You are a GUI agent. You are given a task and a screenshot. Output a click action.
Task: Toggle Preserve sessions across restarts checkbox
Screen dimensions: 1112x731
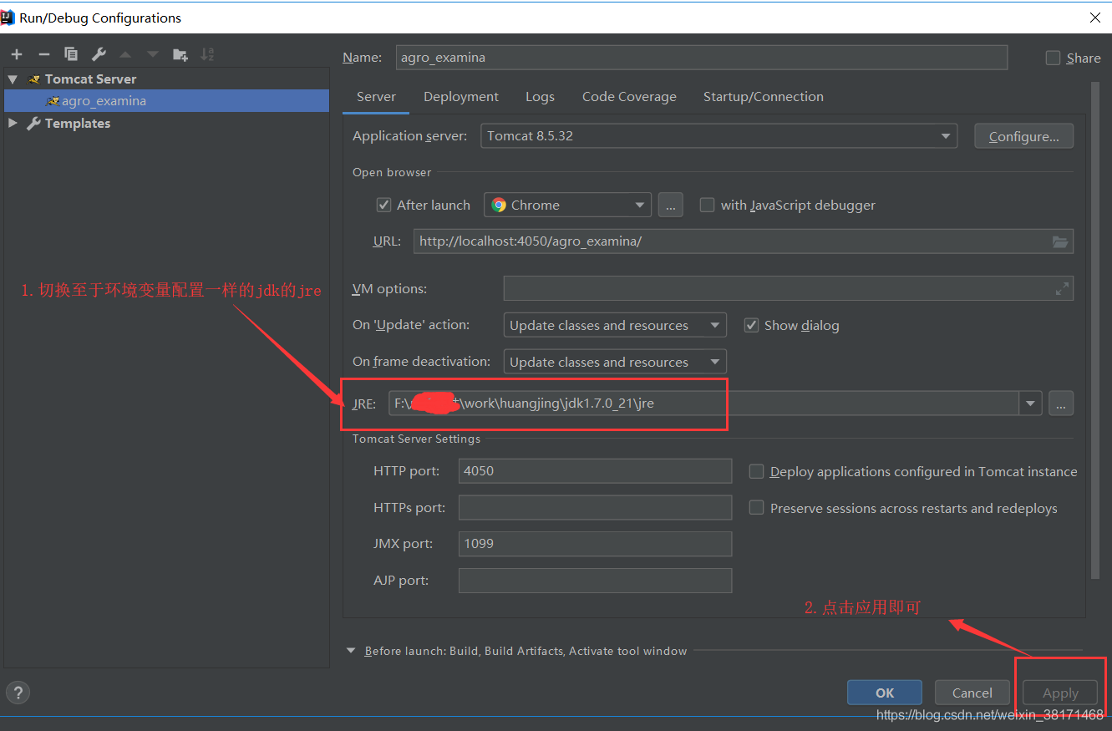[x=756, y=508]
